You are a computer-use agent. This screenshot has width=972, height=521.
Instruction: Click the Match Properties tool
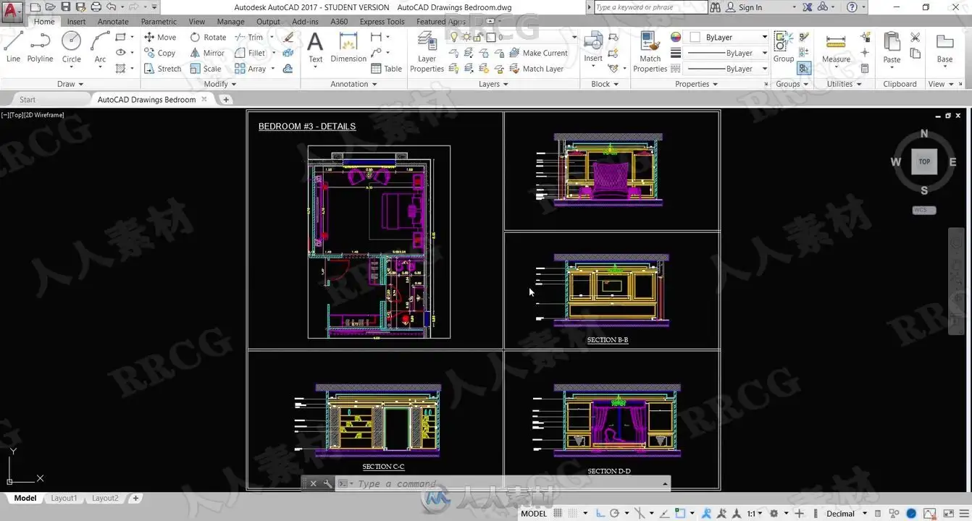[x=650, y=52]
